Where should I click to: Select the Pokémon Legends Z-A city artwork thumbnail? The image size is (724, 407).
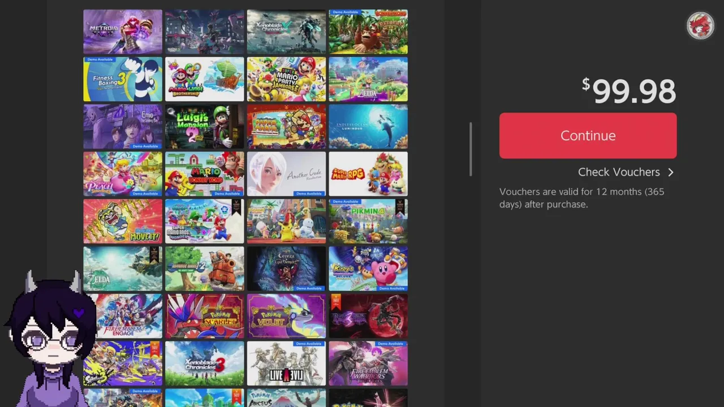tap(204, 32)
